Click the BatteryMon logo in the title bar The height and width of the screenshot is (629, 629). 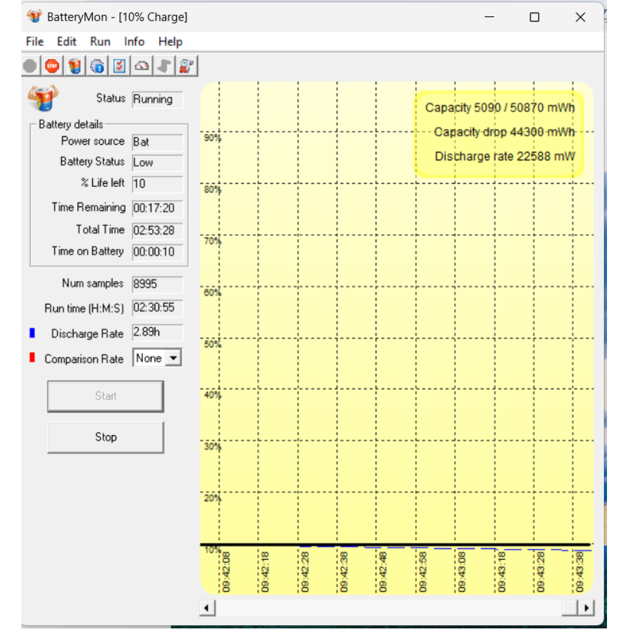[x=35, y=17]
